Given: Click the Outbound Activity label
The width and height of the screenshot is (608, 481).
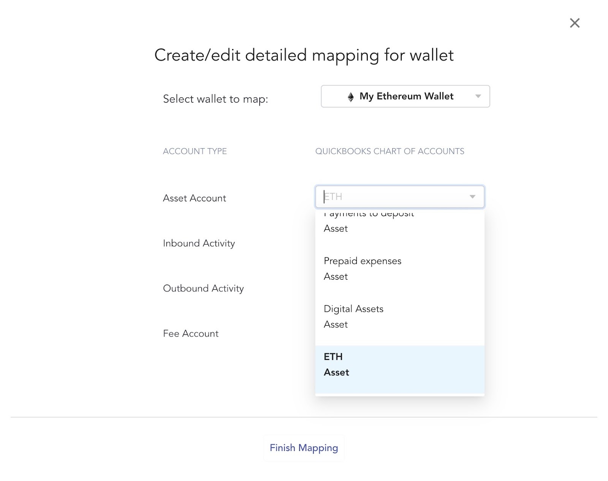Looking at the screenshot, I should 203,289.
